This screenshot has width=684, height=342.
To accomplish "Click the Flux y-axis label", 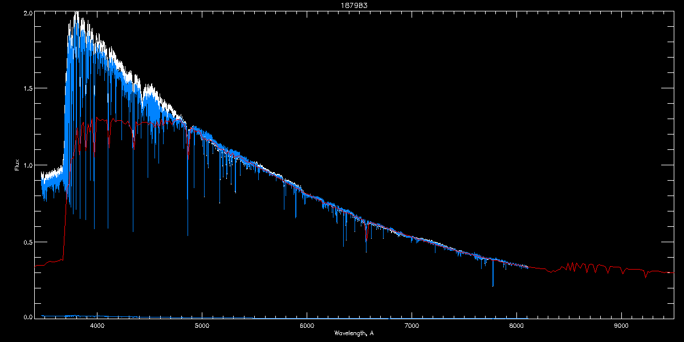I will 17,165.
